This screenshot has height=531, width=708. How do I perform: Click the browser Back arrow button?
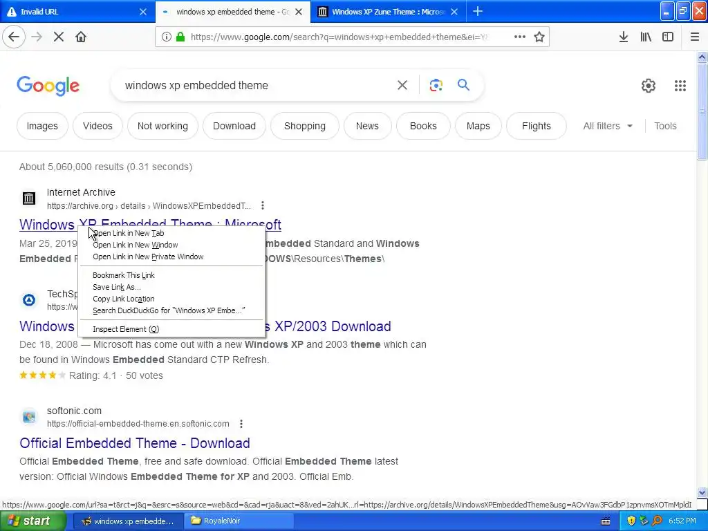[14, 37]
